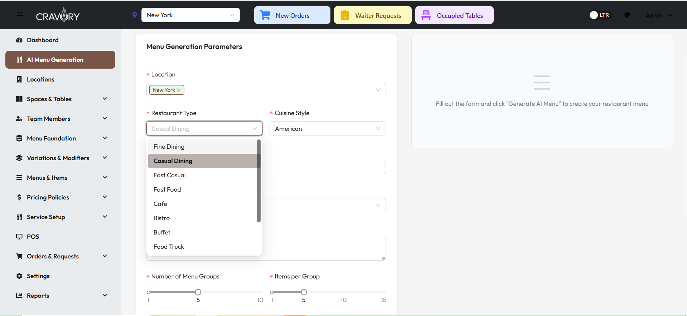
Task: Toggle the LTR direction switch
Action: point(600,15)
